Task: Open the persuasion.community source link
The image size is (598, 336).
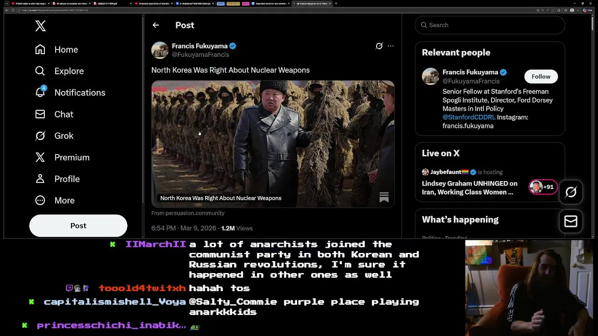Action: [x=188, y=213]
